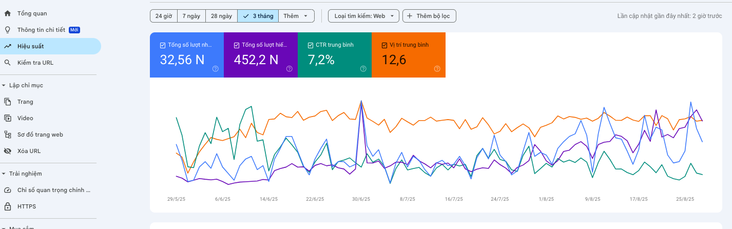Screen dimensions: 732x229
Task: Click help icon on Vị trí trung bình card
Action: tap(437, 69)
